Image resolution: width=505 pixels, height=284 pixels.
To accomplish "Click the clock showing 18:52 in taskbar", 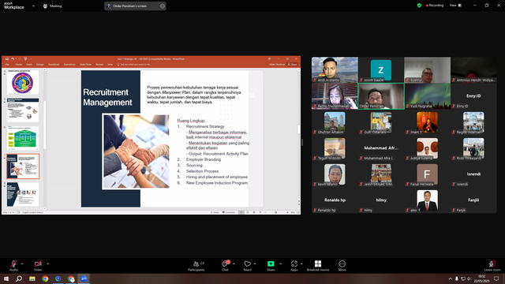I will coord(482,278).
